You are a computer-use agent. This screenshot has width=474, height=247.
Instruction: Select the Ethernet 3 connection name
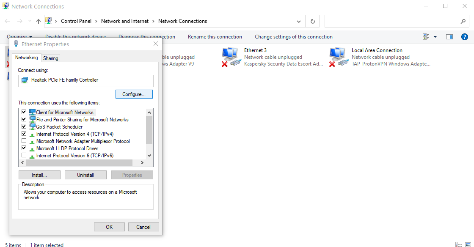pos(255,50)
